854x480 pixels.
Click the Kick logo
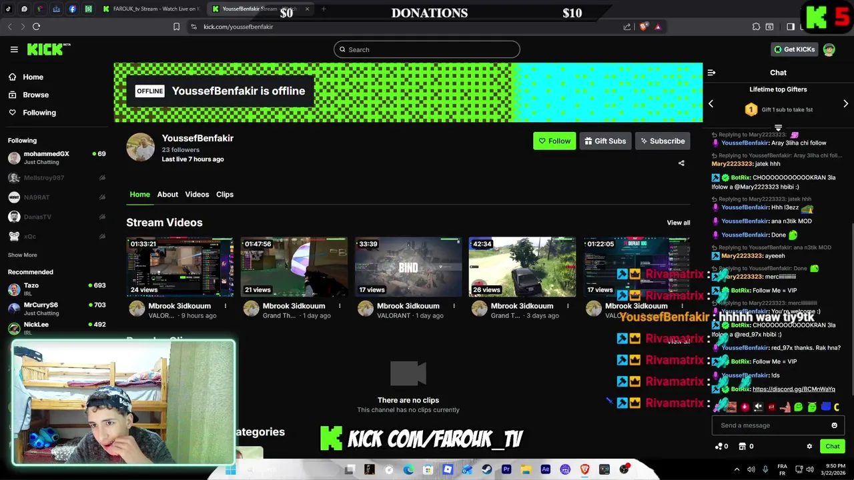point(48,49)
